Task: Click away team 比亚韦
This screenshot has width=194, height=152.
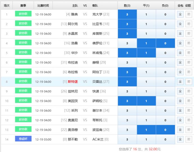Action: pos(97,24)
